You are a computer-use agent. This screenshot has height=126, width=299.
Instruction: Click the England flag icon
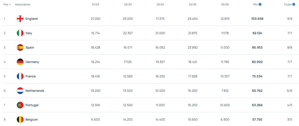coord(20,19)
